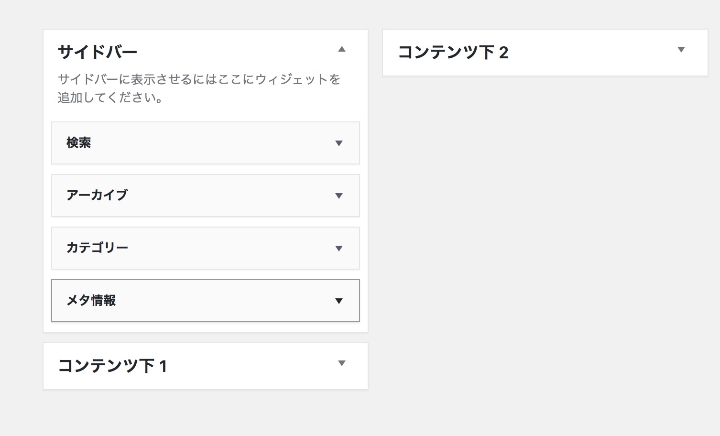
Task: Open コンテンツ下 1 area using its arrow
Action: tap(341, 363)
